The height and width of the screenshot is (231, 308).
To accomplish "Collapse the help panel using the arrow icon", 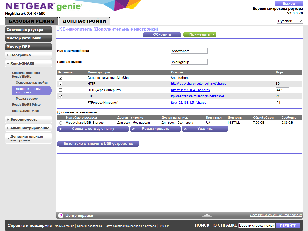I will coord(207,216).
